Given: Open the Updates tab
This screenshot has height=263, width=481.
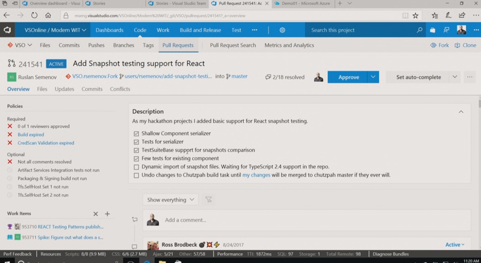Looking at the screenshot, I should tap(64, 89).
